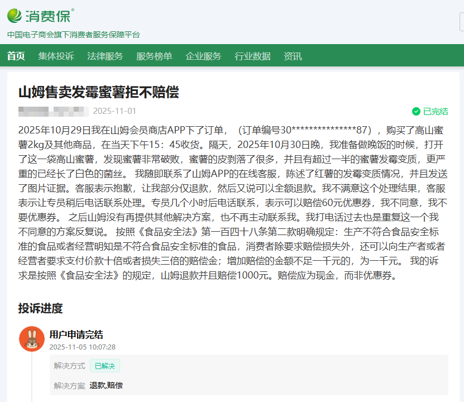Click the green checkmark icon beside 已完结
This screenshot has width=464, height=402.
(x=416, y=111)
